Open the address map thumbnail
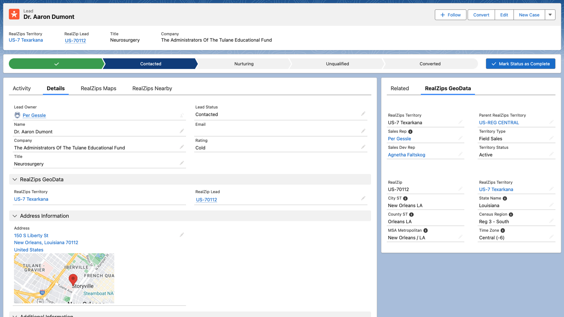Image resolution: width=564 pixels, height=317 pixels. pos(64,278)
